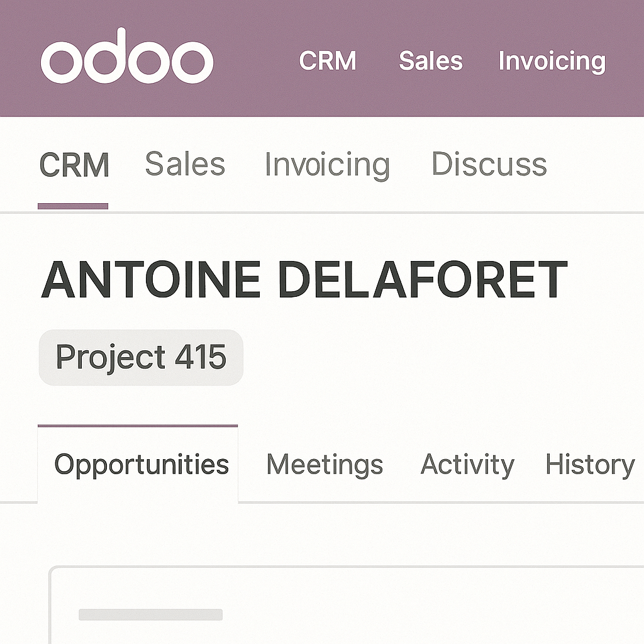Click the ANTOINE DELAFORET record title

(x=304, y=279)
